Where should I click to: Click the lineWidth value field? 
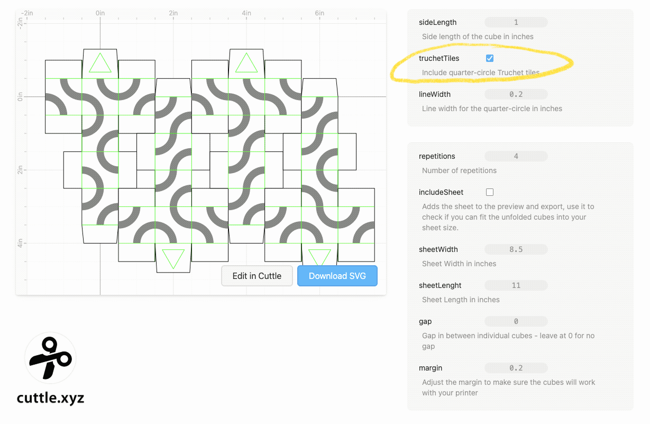(516, 94)
